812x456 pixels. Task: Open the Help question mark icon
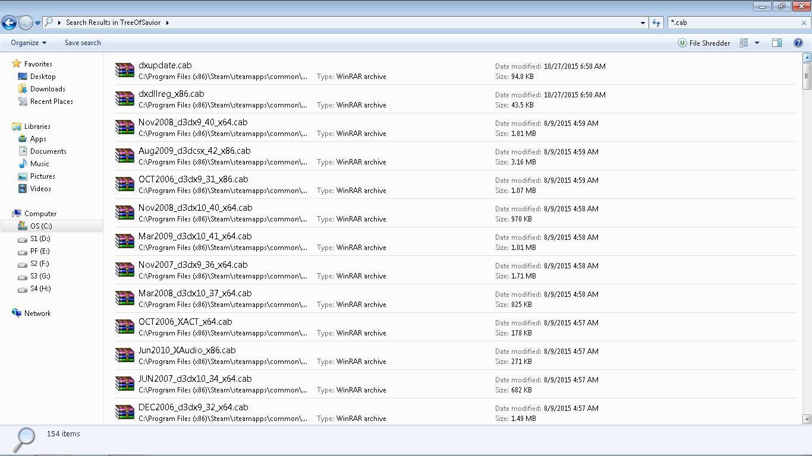[x=798, y=43]
